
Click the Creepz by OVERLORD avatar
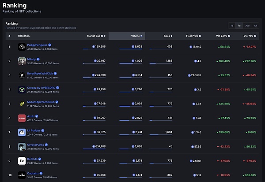(21, 89)
